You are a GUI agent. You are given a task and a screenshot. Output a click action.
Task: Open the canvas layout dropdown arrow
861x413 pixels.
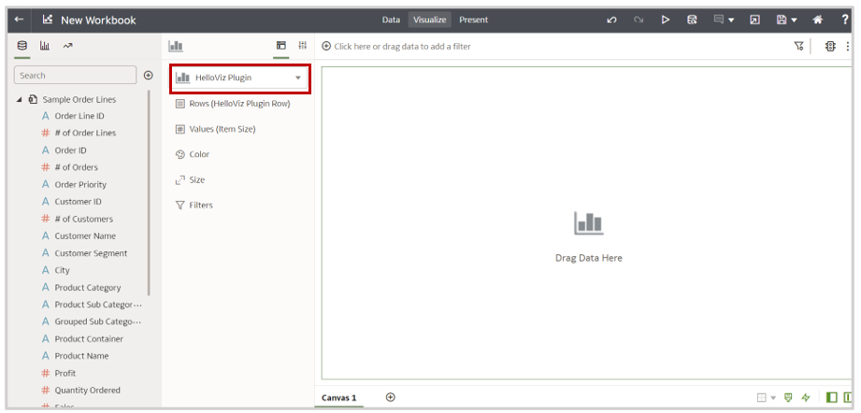pos(774,398)
